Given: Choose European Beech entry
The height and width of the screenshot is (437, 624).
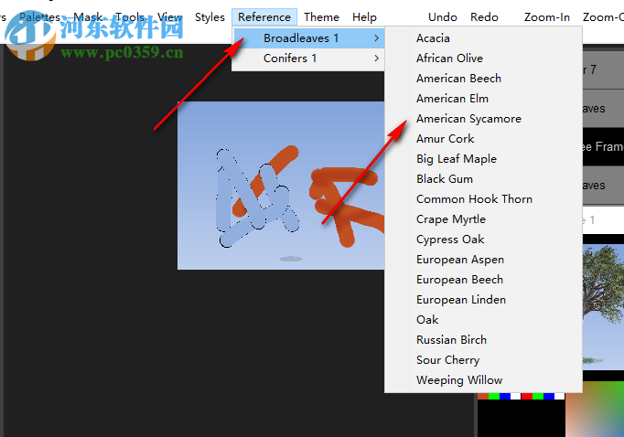Looking at the screenshot, I should coord(483,280).
